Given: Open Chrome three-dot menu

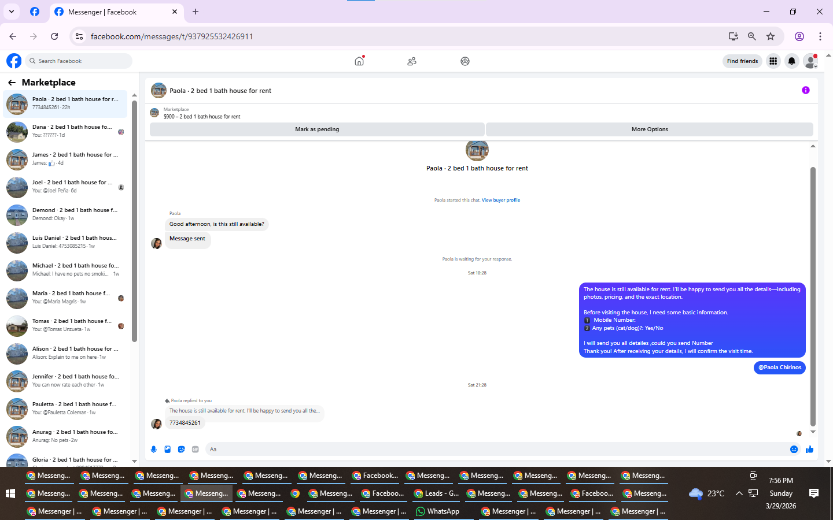Looking at the screenshot, I should [x=820, y=36].
